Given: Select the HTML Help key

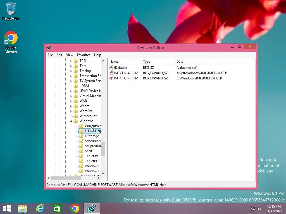Looking at the screenshot, I should point(93,131).
